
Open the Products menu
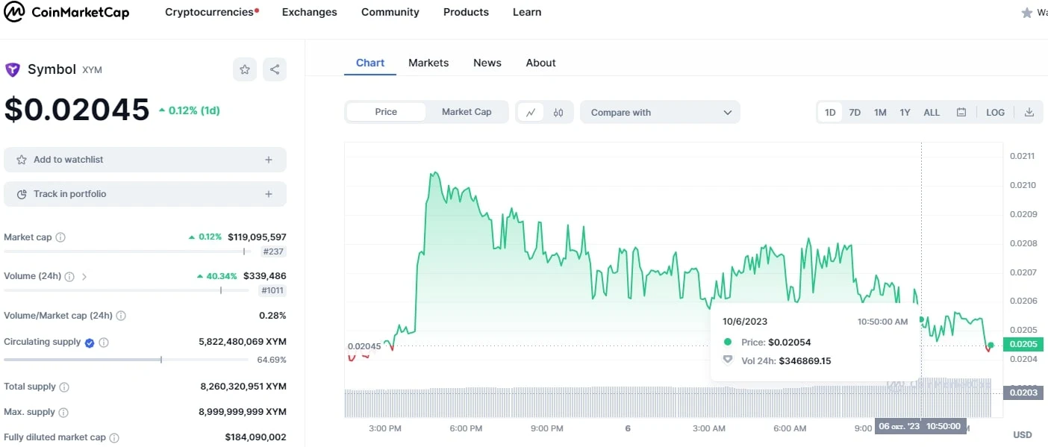coord(466,12)
